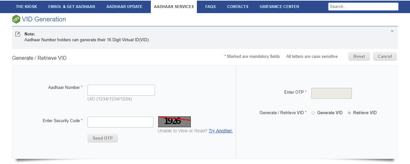Select the Aadhaar Services tab
The image size is (410, 164).
tap(174, 7)
